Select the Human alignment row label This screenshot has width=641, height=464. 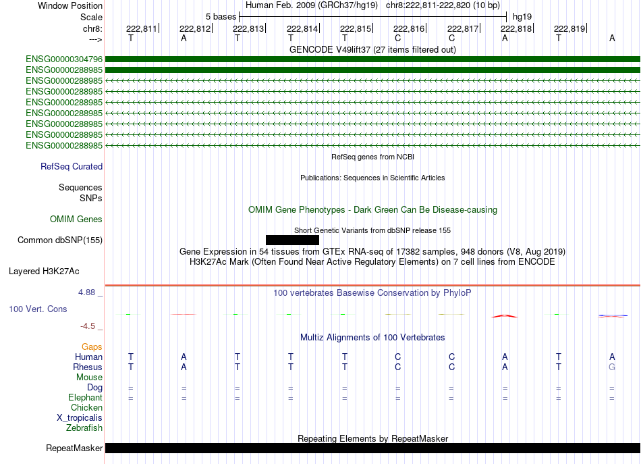click(88, 357)
